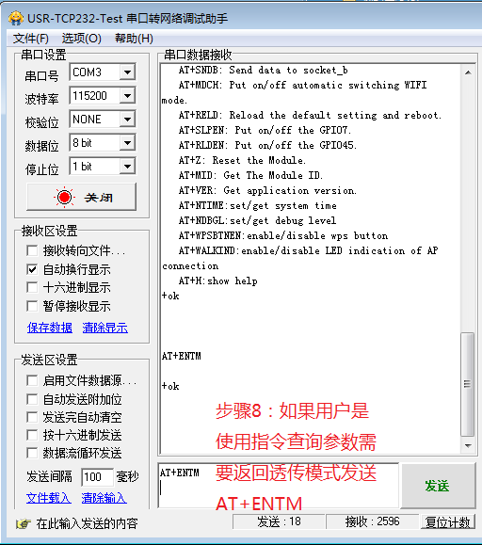This screenshot has width=482, height=545.
Task: Enable 数据流循环发送 checkbox
Action: (x=32, y=453)
